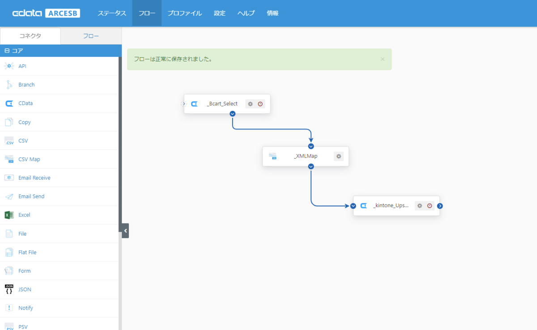Click the File connector icon
This screenshot has height=330, width=537.
[9, 234]
